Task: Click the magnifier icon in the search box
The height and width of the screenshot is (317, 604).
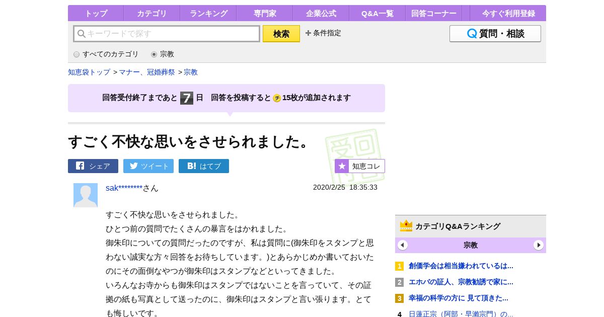Action: [x=81, y=34]
